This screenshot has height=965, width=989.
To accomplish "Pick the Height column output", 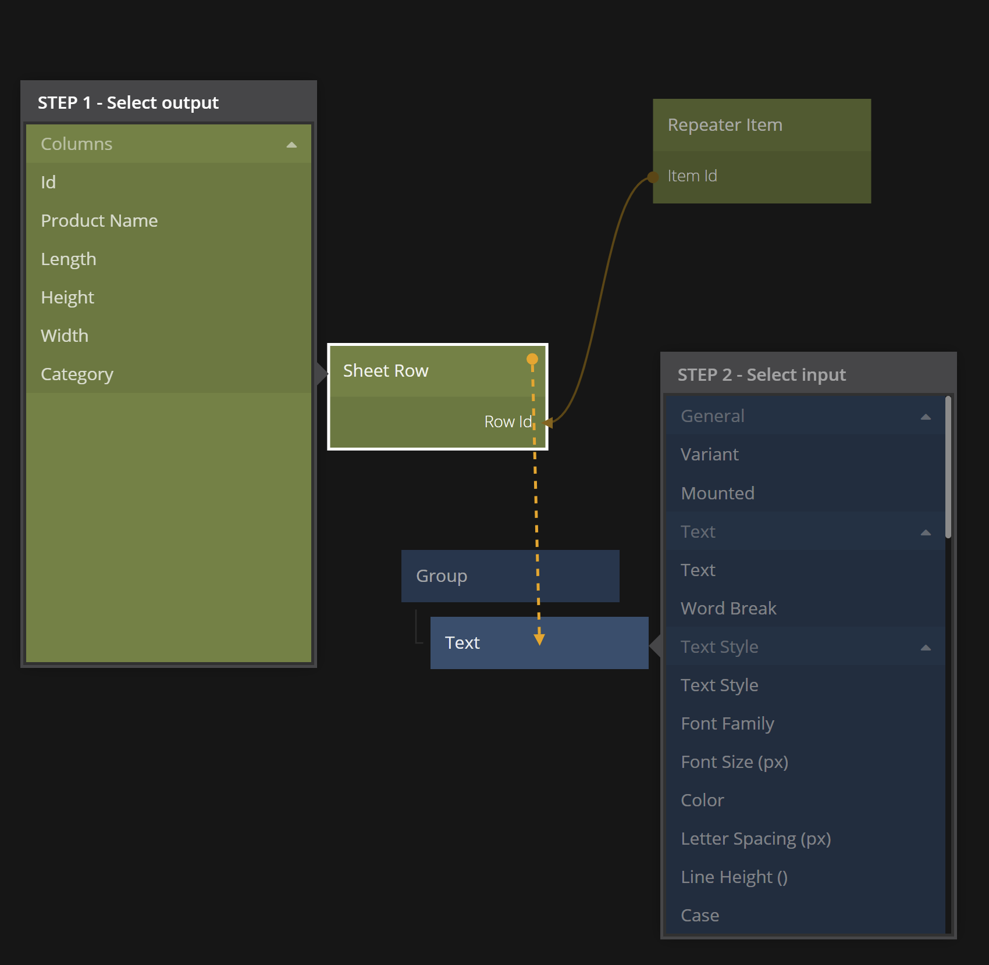I will coord(67,298).
